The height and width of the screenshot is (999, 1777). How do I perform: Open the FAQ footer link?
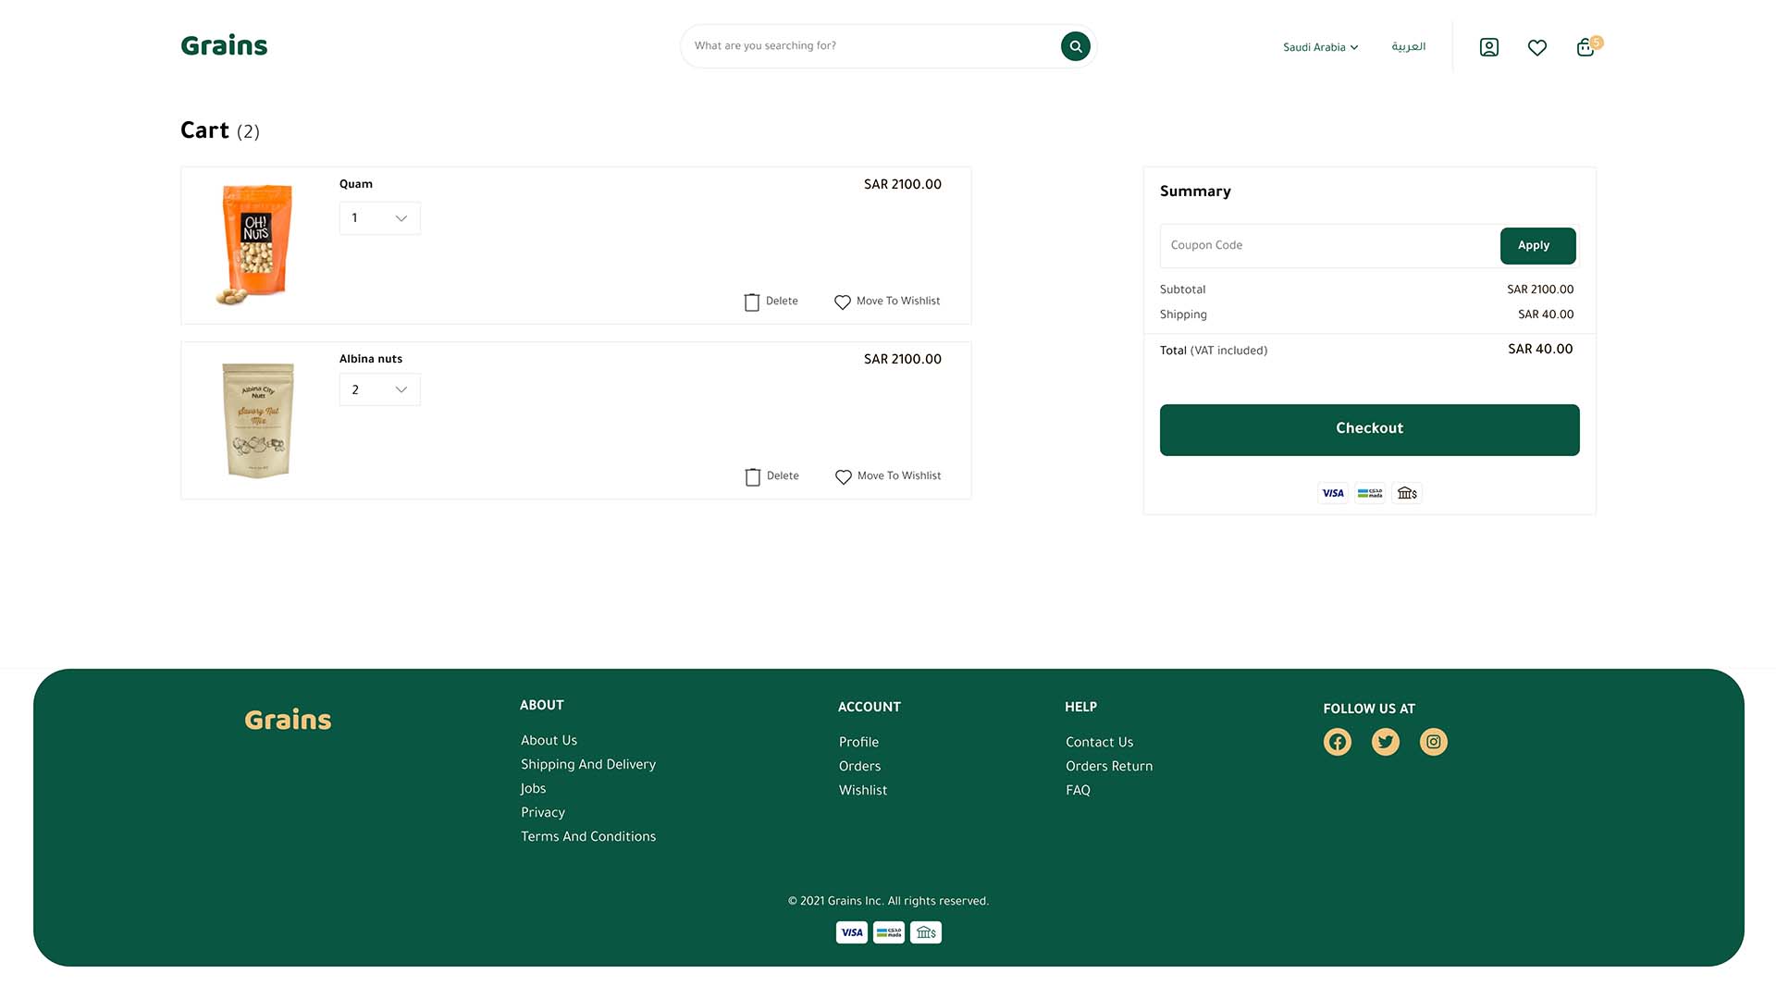[x=1078, y=791]
